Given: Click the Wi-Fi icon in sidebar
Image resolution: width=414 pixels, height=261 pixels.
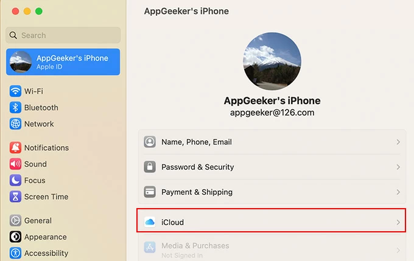Looking at the screenshot, I should pyautogui.click(x=16, y=91).
